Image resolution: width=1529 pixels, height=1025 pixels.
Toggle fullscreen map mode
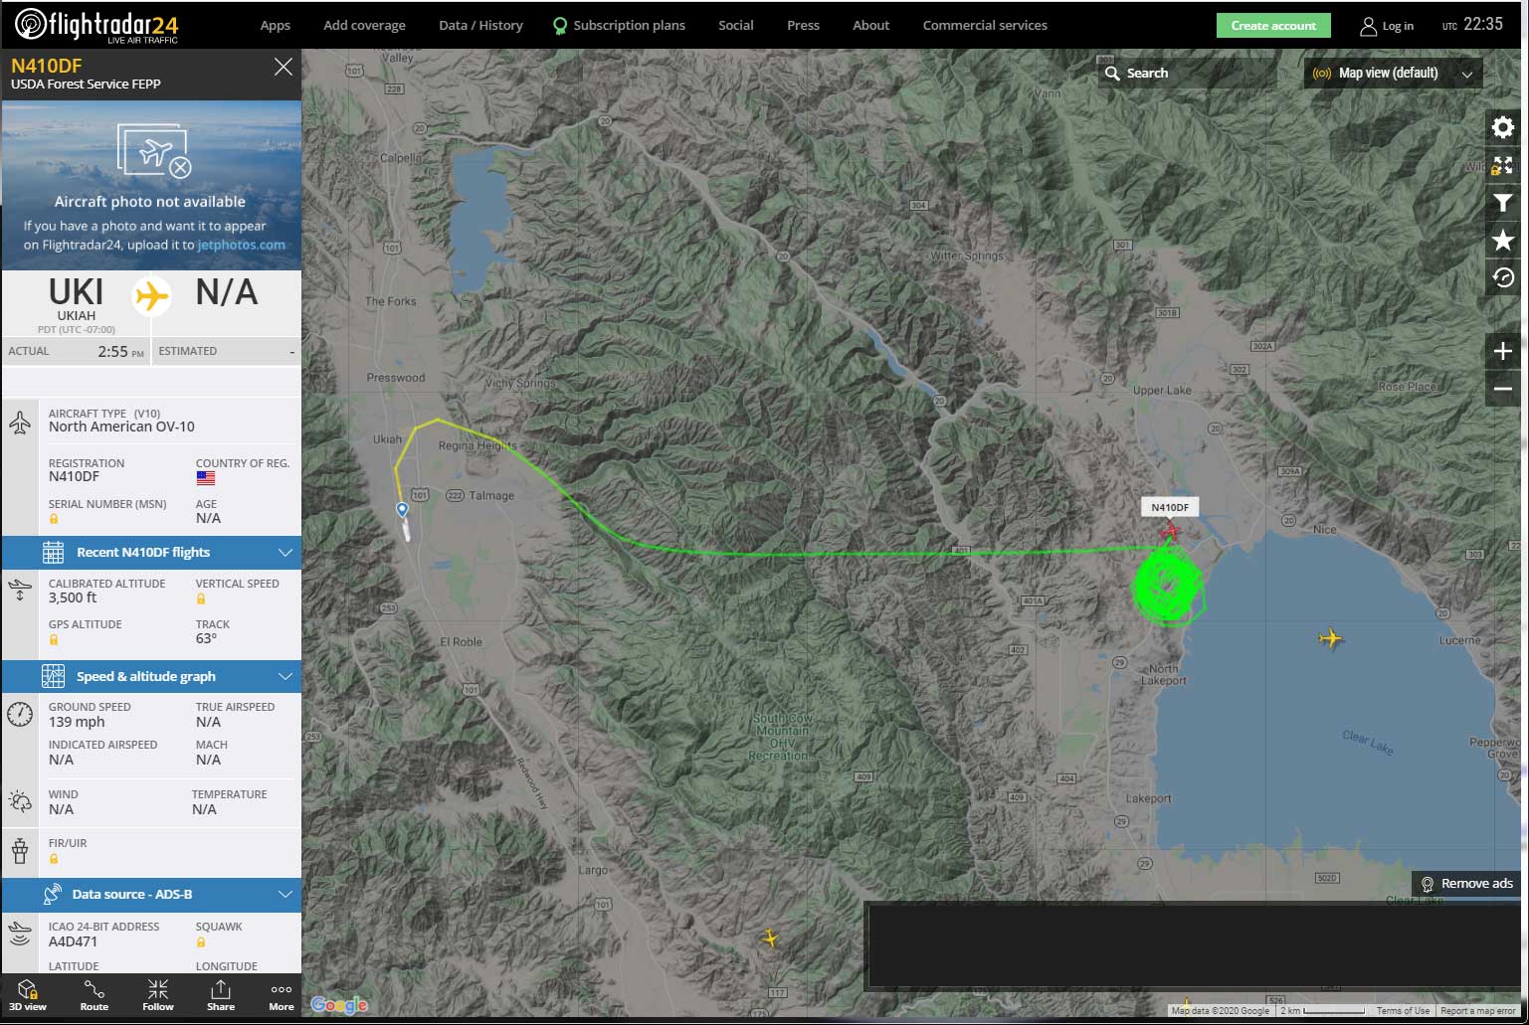(x=1503, y=165)
